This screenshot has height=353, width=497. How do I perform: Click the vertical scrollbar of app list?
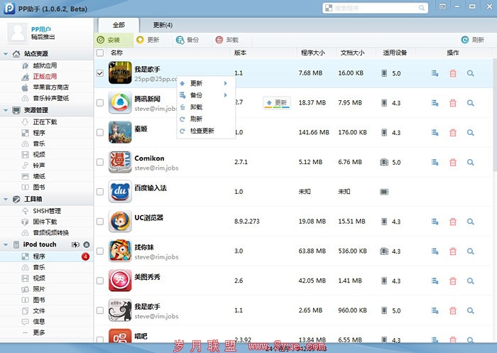click(495, 116)
